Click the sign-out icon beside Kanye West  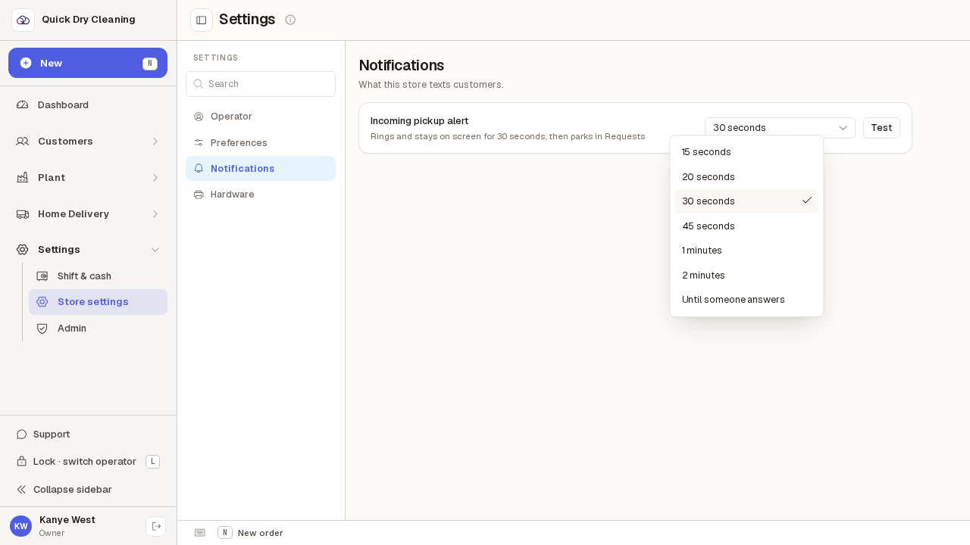pyautogui.click(x=156, y=526)
